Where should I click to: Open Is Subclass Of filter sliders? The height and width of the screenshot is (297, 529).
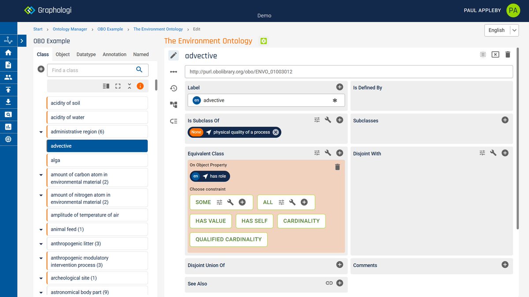pos(317,120)
